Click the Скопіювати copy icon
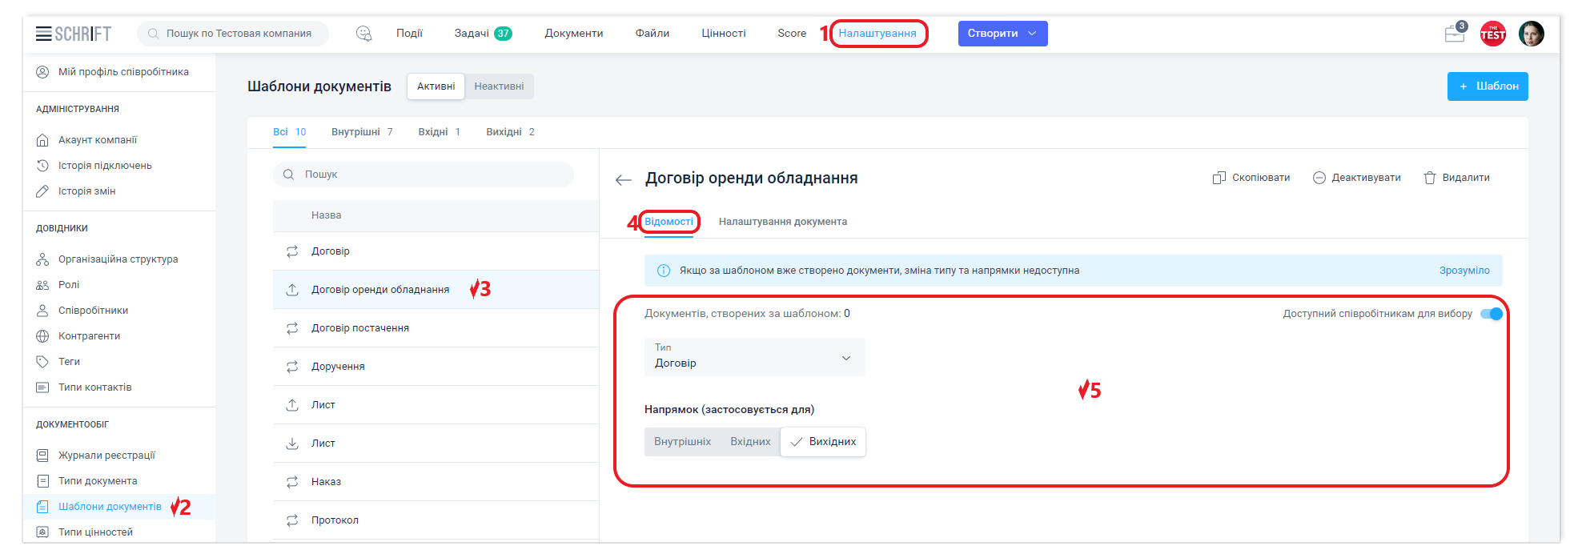 [x=1219, y=178]
